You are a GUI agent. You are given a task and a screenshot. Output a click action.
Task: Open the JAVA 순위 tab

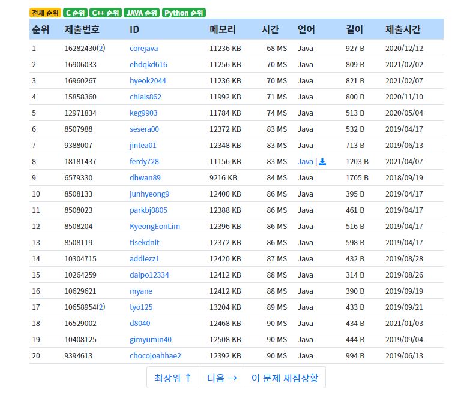pos(142,13)
